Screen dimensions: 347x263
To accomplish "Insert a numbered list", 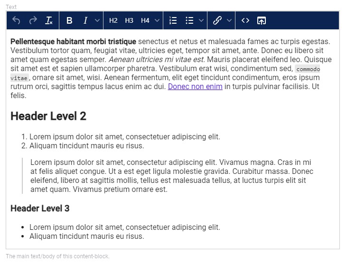I will pos(173,20).
